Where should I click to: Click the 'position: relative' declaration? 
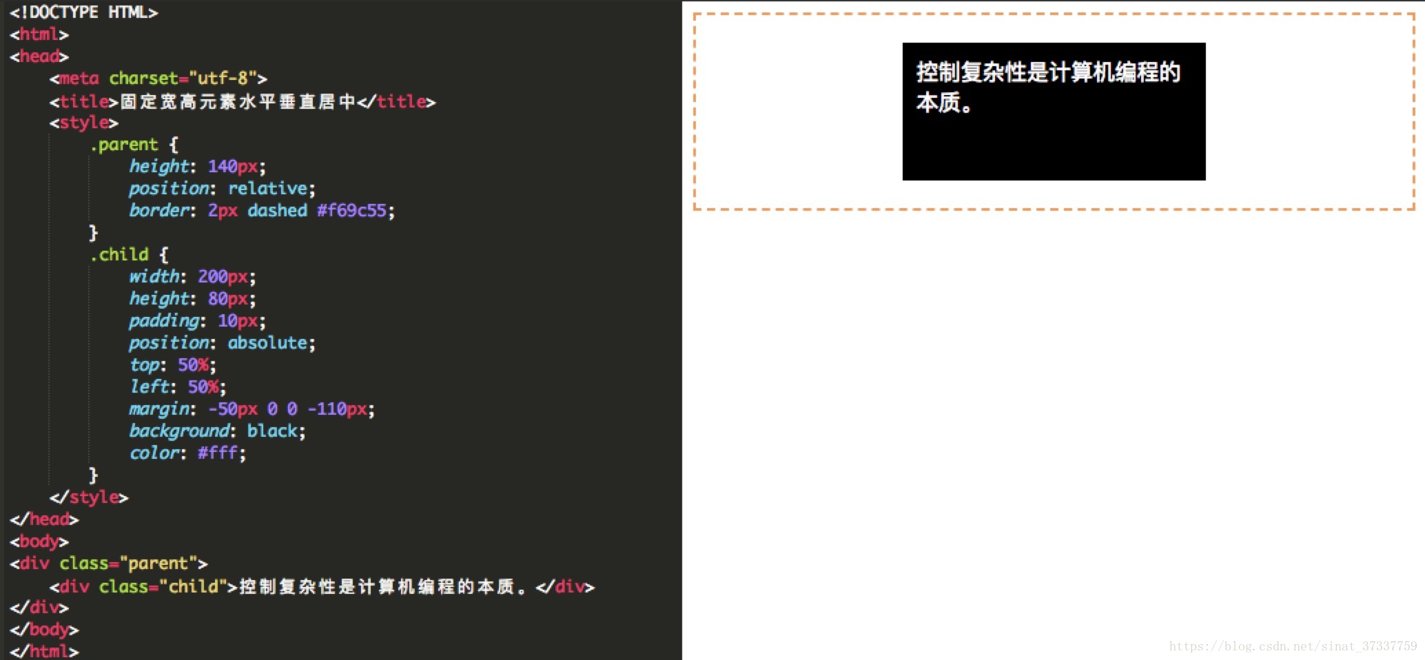(222, 189)
